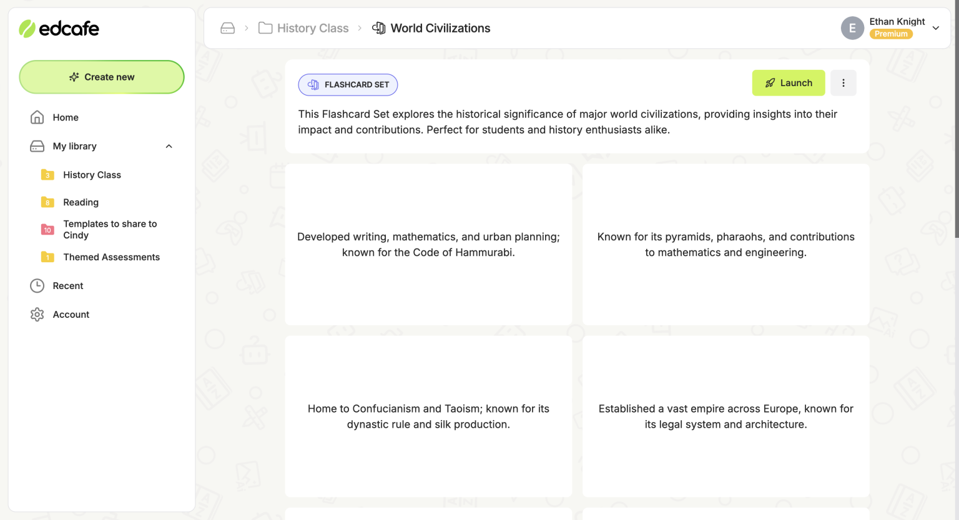This screenshot has height=520, width=959.
Task: Launch the flashcard set
Action: tap(788, 83)
